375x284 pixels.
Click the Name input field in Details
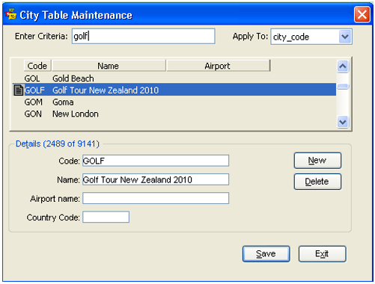156,179
